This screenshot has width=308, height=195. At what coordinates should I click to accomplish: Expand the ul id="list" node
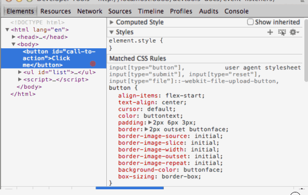[20, 72]
